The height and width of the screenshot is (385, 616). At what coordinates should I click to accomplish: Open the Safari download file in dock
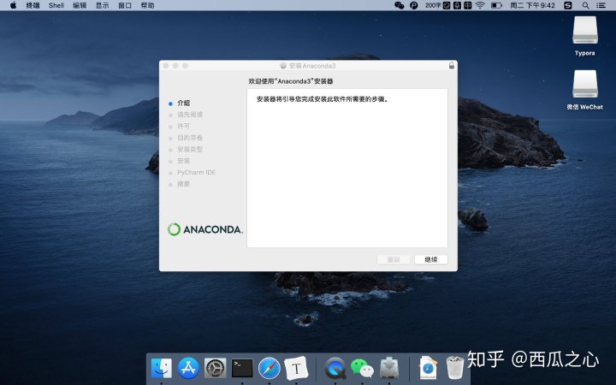click(428, 368)
